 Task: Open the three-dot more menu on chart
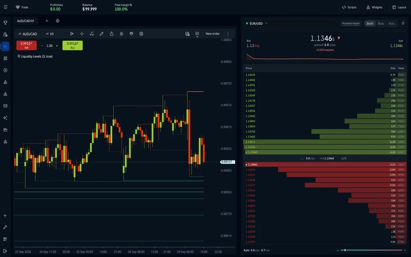(x=228, y=34)
